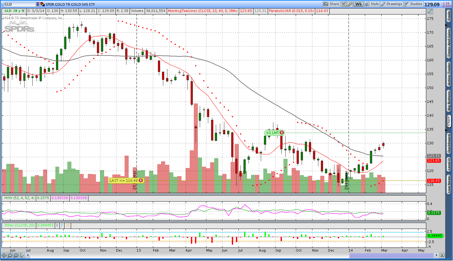The image size is (453, 261).
Task: Click the purple time axis scrollbar thumb
Action: 392,255
